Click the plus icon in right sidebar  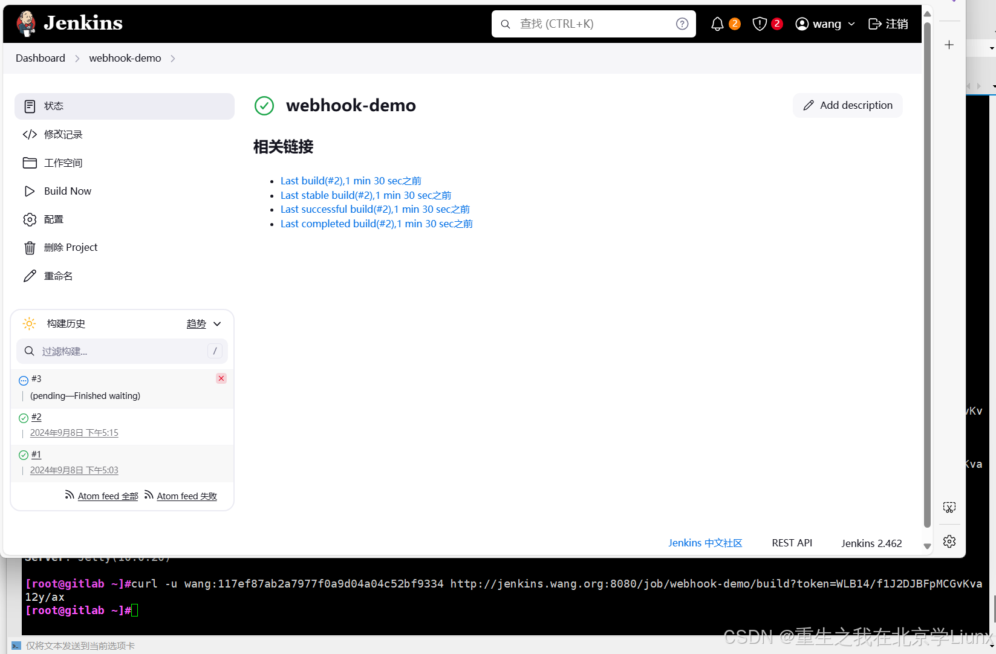949,45
